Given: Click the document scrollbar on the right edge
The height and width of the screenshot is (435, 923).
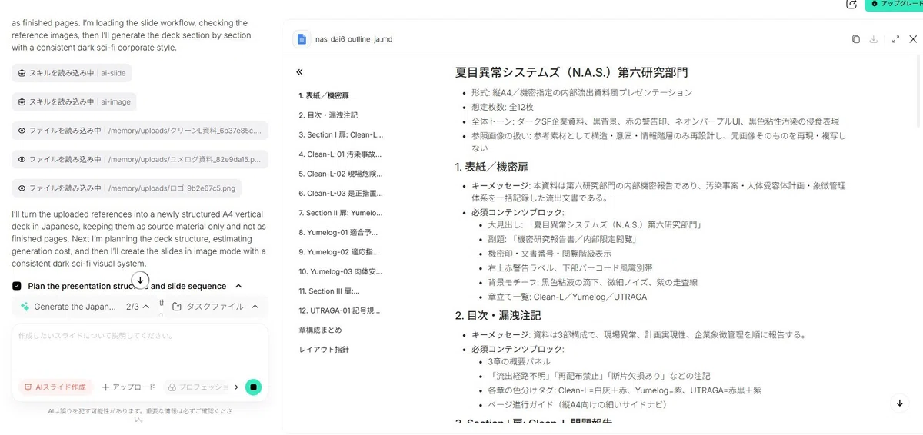Looking at the screenshot, I should tap(920, 92).
